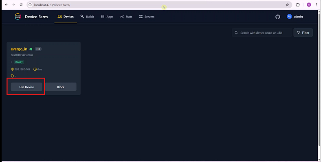The image size is (321, 162).
Task: Switch to the Devices tab
Action: point(66,17)
